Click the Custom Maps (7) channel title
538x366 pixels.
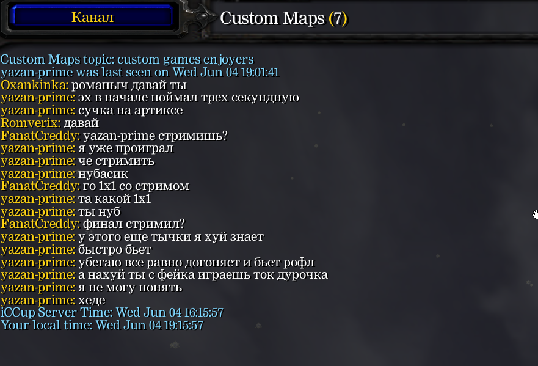283,18
